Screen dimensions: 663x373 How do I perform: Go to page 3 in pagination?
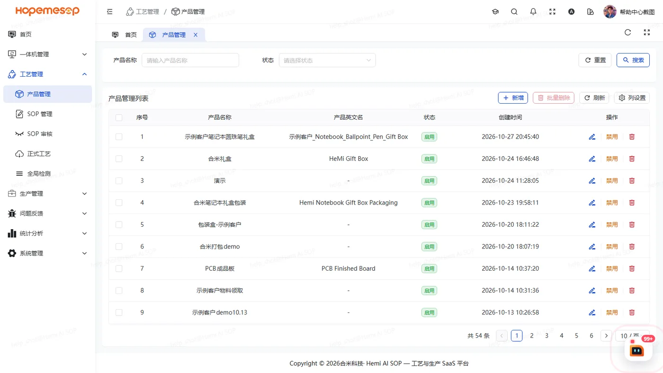pos(547,336)
